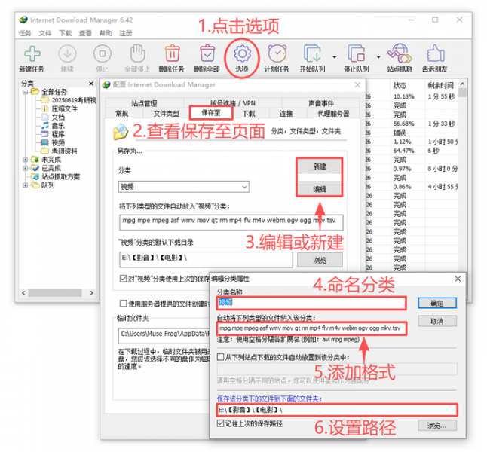
Task: Click the file types field in config
Action: coord(231,222)
